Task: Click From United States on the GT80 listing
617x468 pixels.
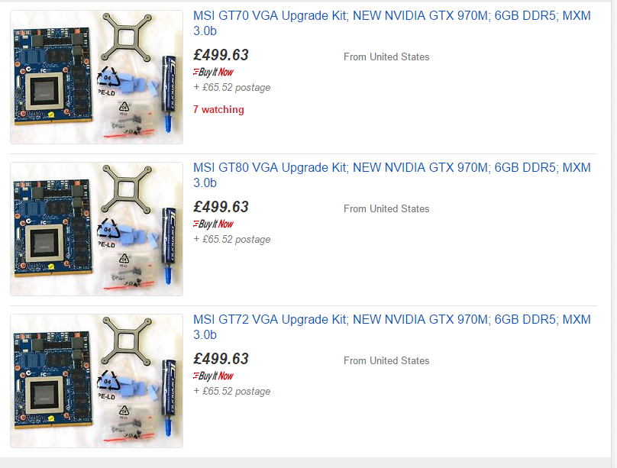Action: 386,208
